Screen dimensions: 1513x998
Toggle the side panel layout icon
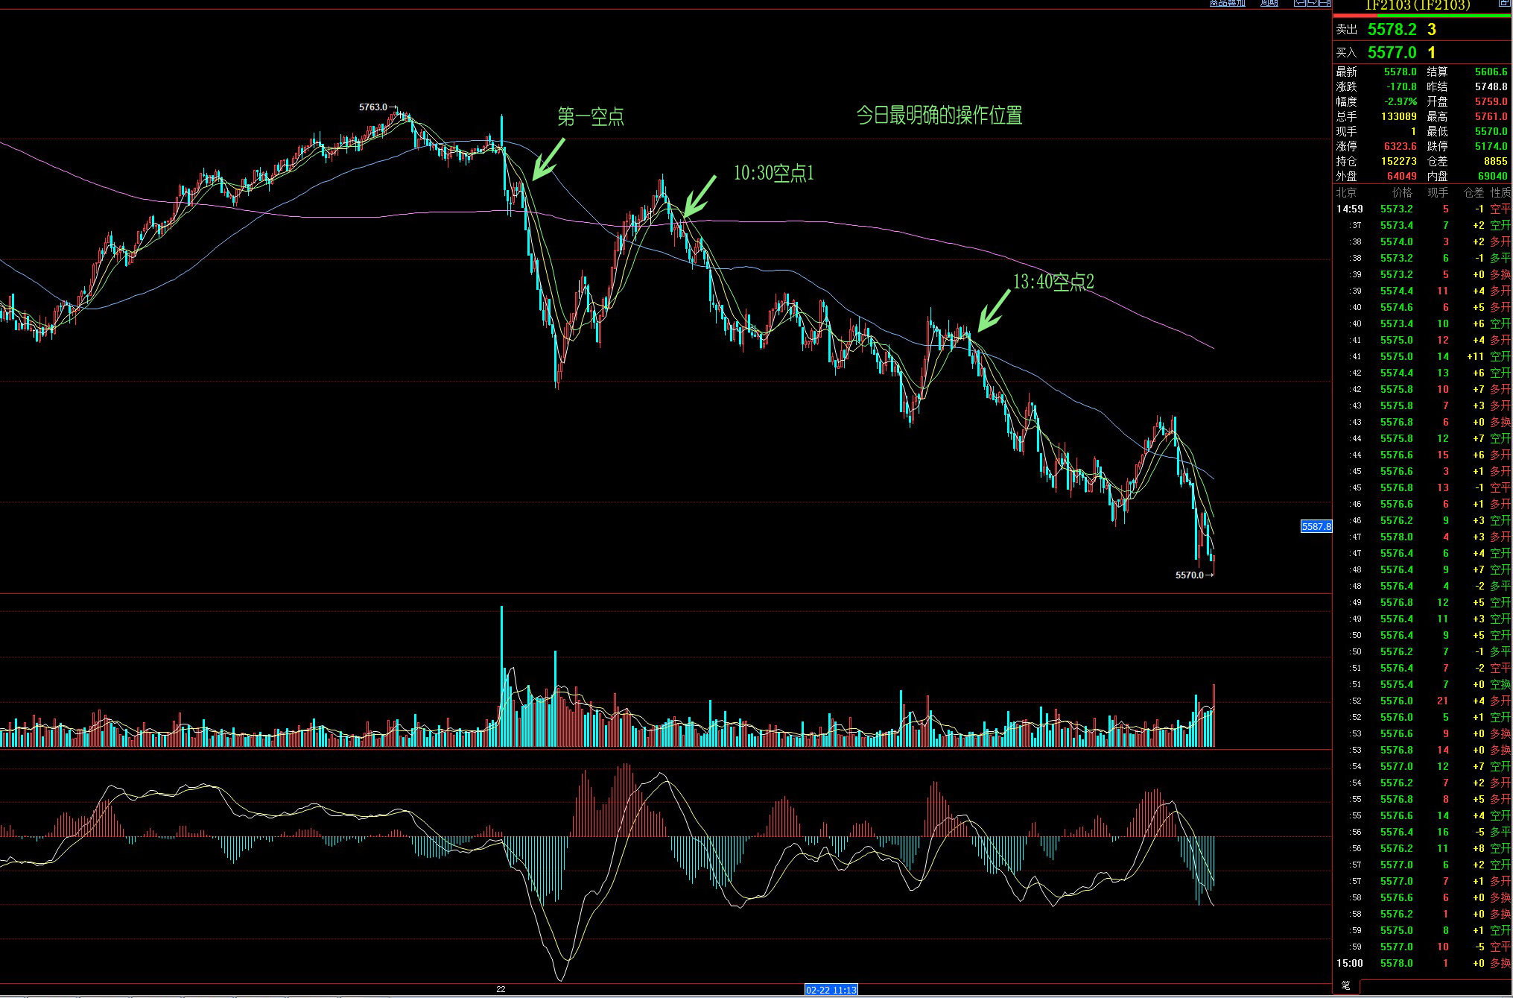[1325, 3]
